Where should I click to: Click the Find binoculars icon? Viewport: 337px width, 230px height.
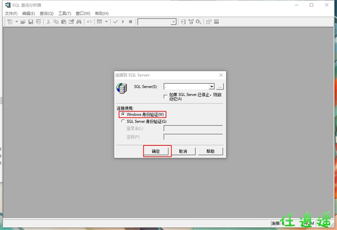(79, 22)
